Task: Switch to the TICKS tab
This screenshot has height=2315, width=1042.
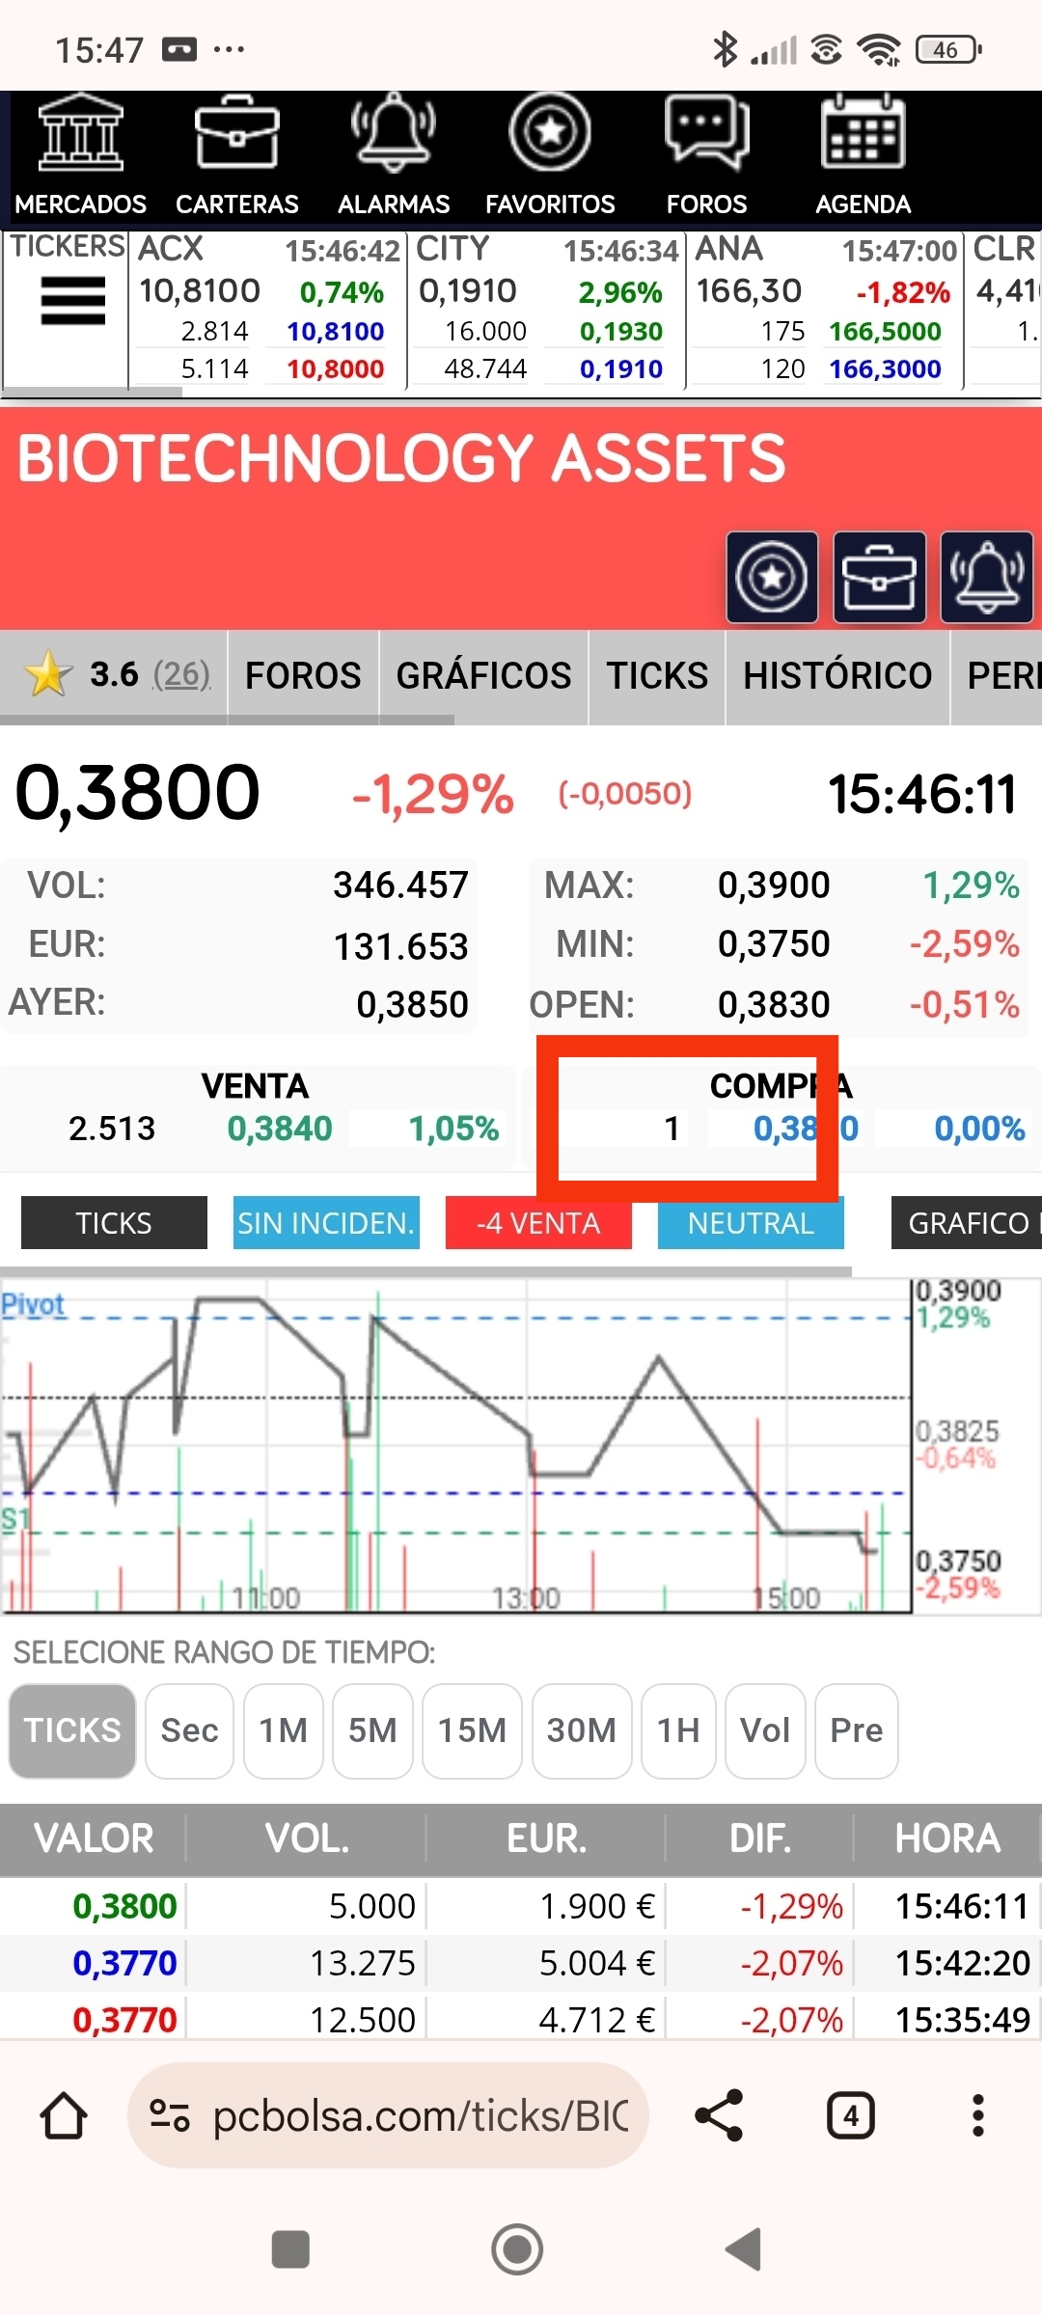Action: (657, 675)
